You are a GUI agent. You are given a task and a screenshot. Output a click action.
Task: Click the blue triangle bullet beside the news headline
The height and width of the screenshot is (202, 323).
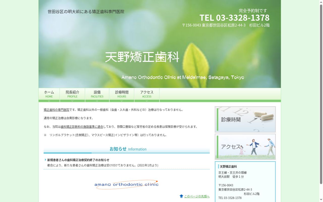[x=45, y=160]
